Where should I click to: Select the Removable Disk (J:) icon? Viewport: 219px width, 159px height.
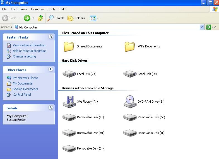click(69, 148)
